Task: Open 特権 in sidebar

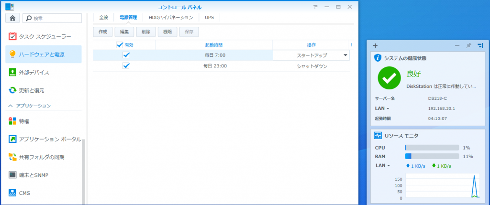Action: coord(44,121)
